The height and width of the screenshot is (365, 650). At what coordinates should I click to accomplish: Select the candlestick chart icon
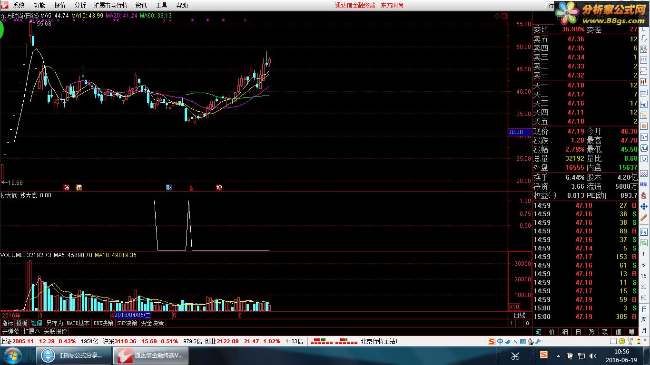click(x=643, y=82)
